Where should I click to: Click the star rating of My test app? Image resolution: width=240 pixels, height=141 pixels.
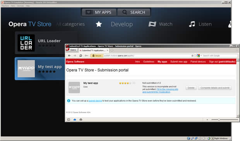tap(125, 83)
